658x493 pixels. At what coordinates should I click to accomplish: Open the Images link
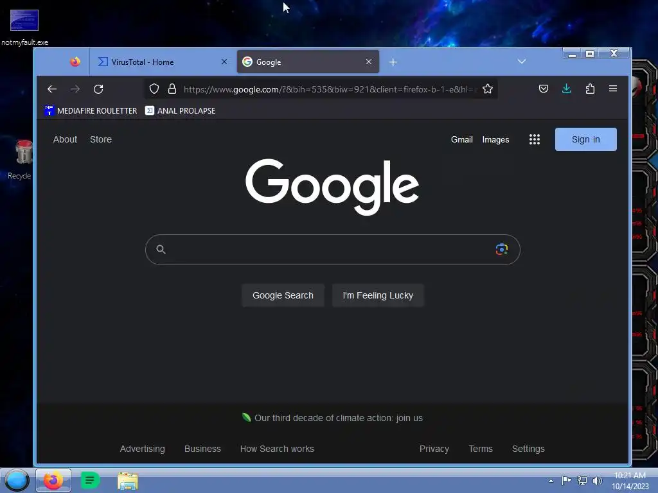[x=495, y=139]
